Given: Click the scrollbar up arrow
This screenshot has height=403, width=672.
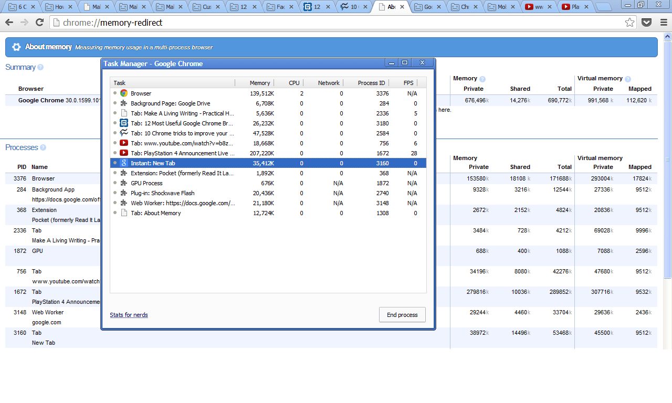Looking at the screenshot, I should tap(668, 36).
